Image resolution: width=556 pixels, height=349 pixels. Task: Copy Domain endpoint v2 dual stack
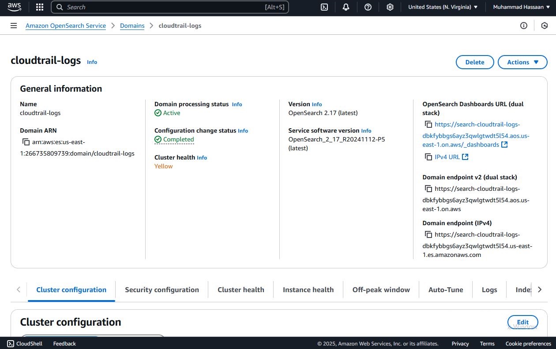point(428,189)
